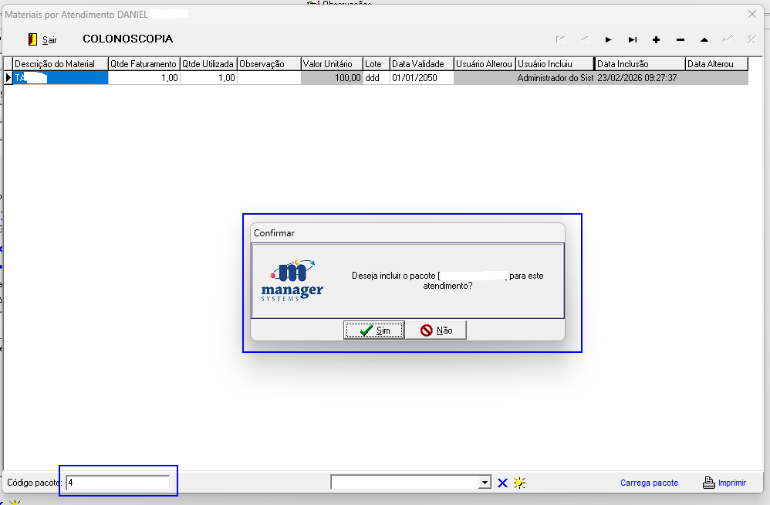Click the edit record triangle icon
Screen dimensions: 770x505
pyautogui.click(x=704, y=39)
